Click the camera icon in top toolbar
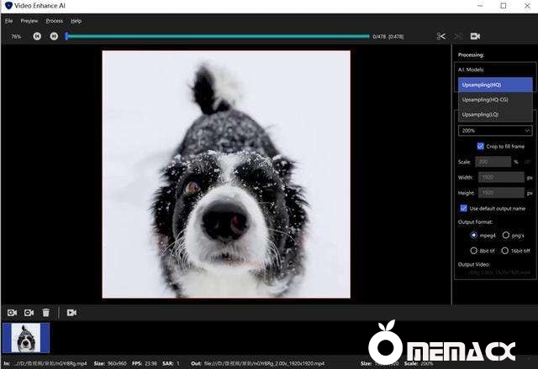The image size is (538, 369). 475,36
